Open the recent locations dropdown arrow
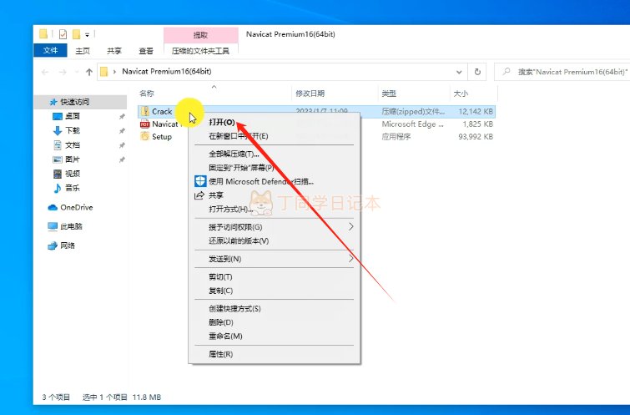The image size is (630, 415). (76, 72)
